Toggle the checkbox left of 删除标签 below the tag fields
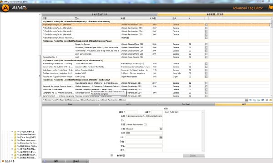The width and height of the screenshot is (273, 163). click(x=111, y=155)
